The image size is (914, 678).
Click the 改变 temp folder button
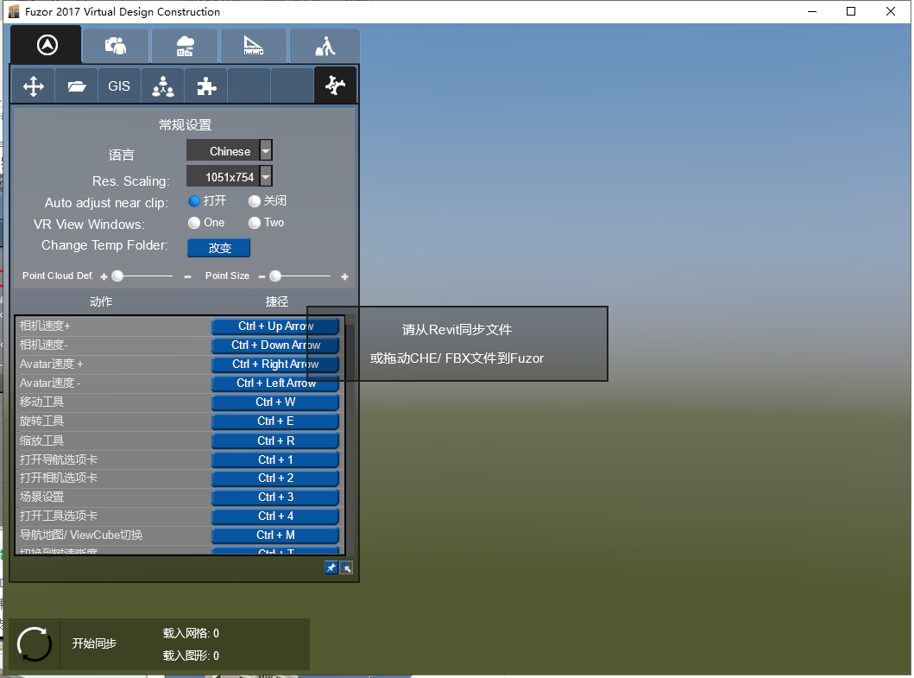(x=219, y=248)
